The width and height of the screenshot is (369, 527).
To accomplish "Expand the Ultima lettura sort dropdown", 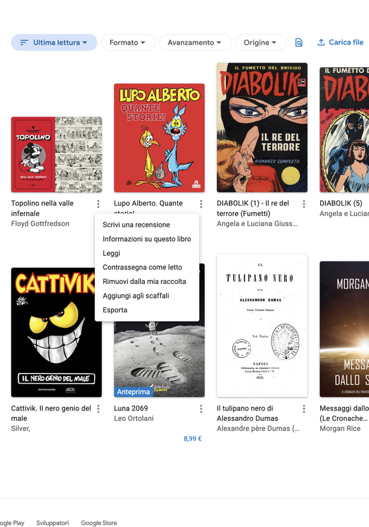I will [x=54, y=42].
